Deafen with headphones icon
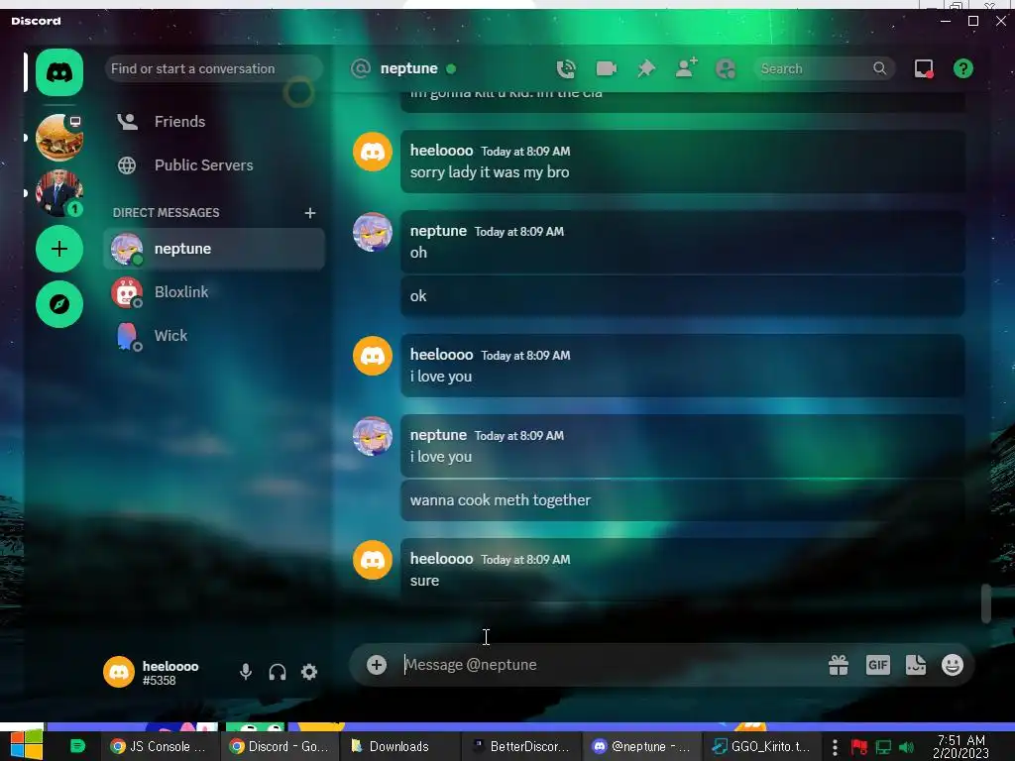This screenshot has height=761, width=1015. click(x=278, y=672)
